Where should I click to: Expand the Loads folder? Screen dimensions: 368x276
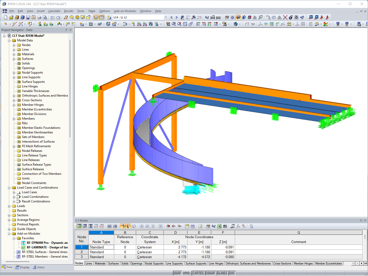9,206
